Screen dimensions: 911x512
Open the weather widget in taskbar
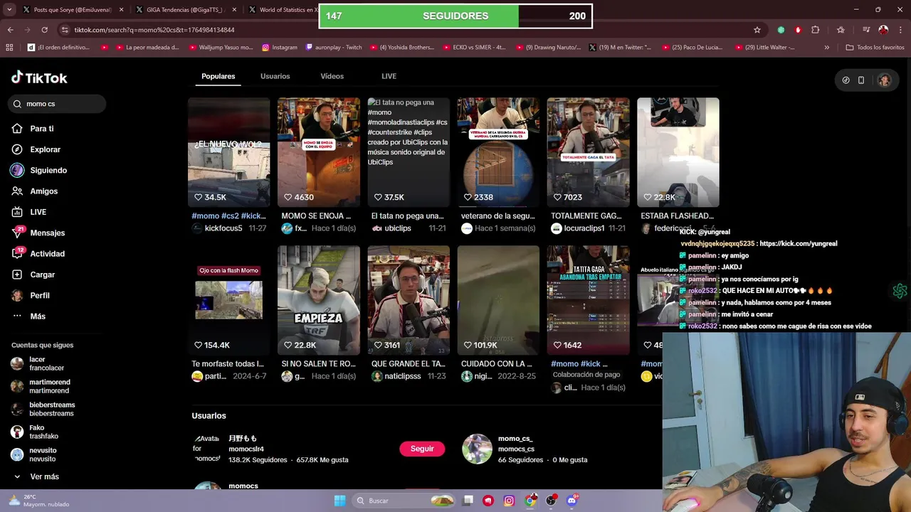tap(39, 500)
